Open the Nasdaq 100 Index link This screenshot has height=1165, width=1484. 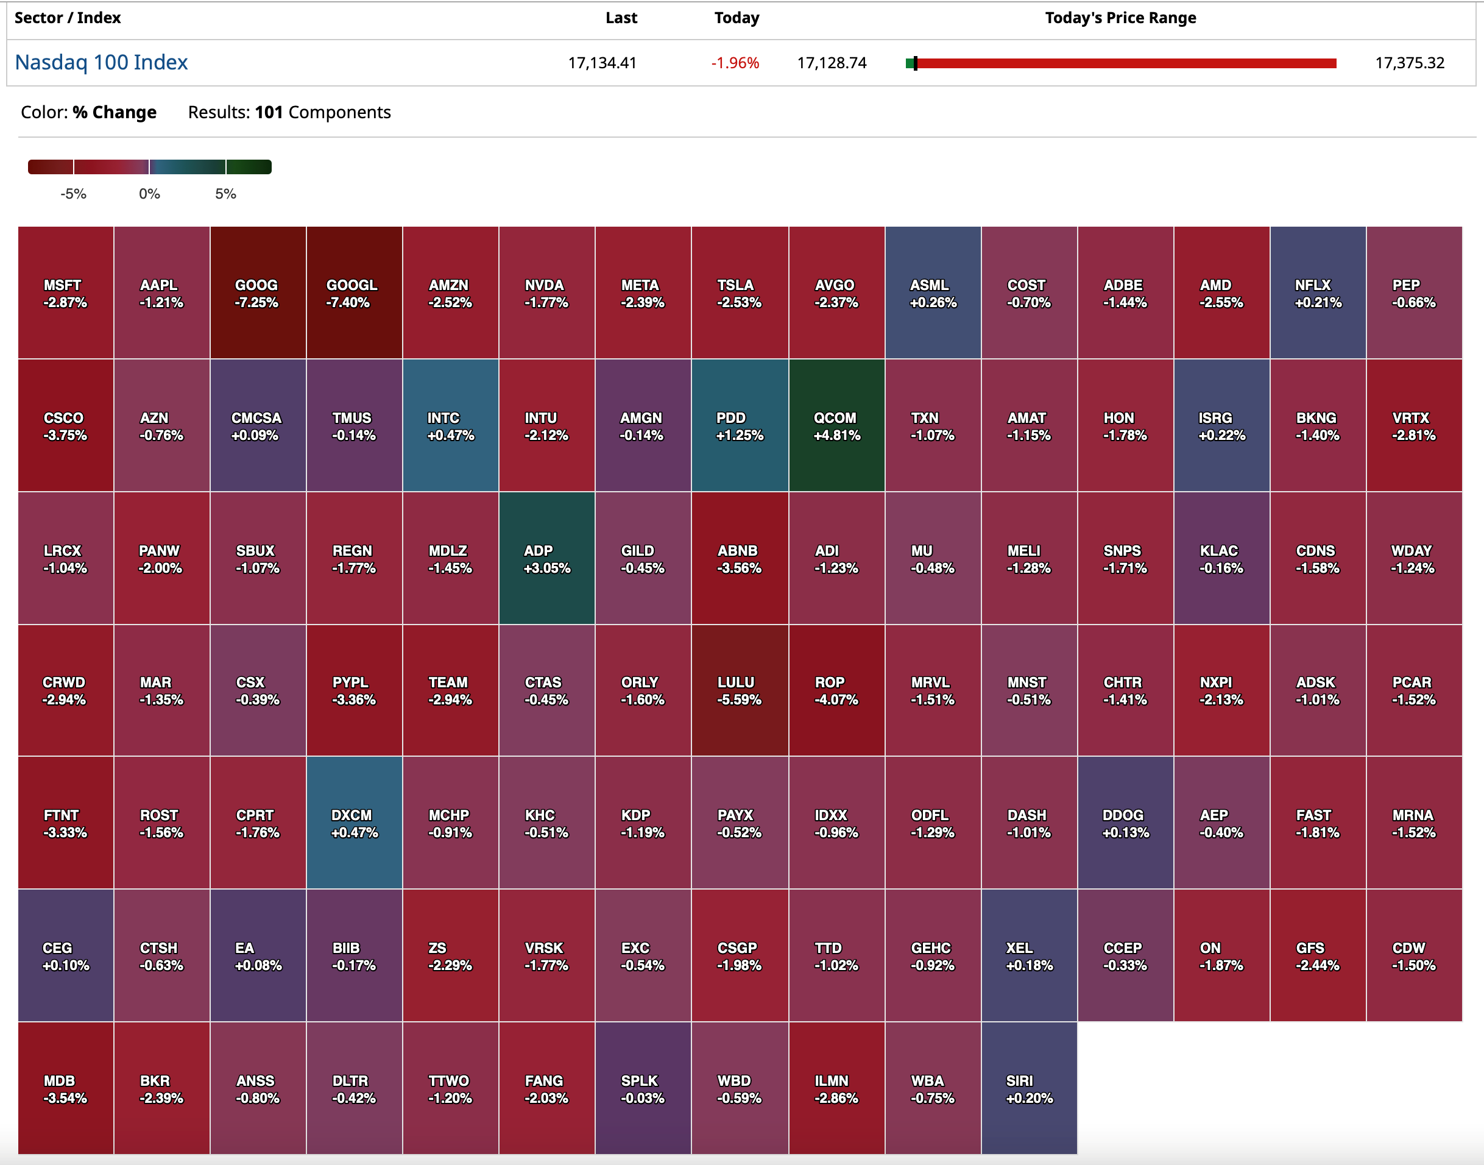[101, 62]
